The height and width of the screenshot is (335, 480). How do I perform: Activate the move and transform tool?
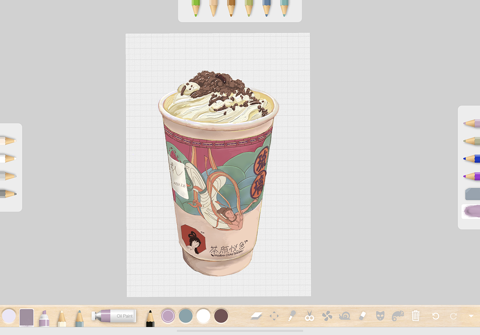tap(274, 316)
